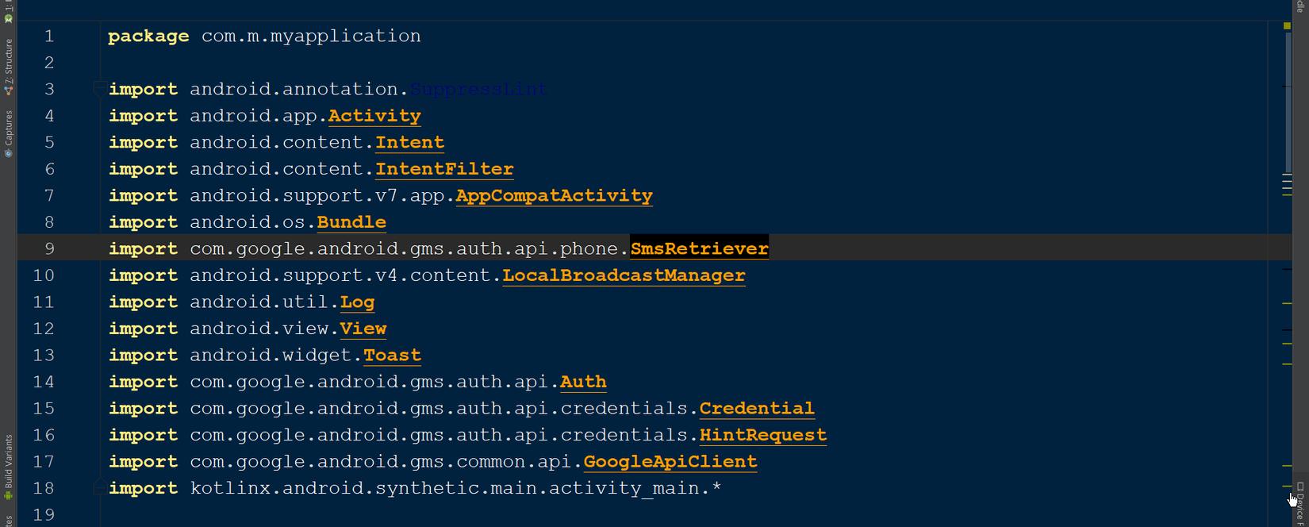The image size is (1309, 527).
Task: Click the Android icon beside Build Variants
Action: click(x=9, y=495)
